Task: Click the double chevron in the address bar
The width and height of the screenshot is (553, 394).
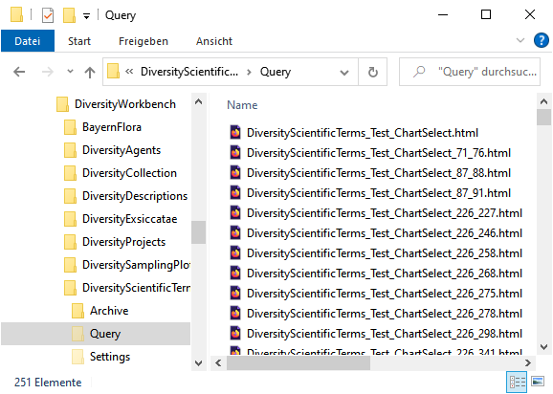Action: pos(129,72)
